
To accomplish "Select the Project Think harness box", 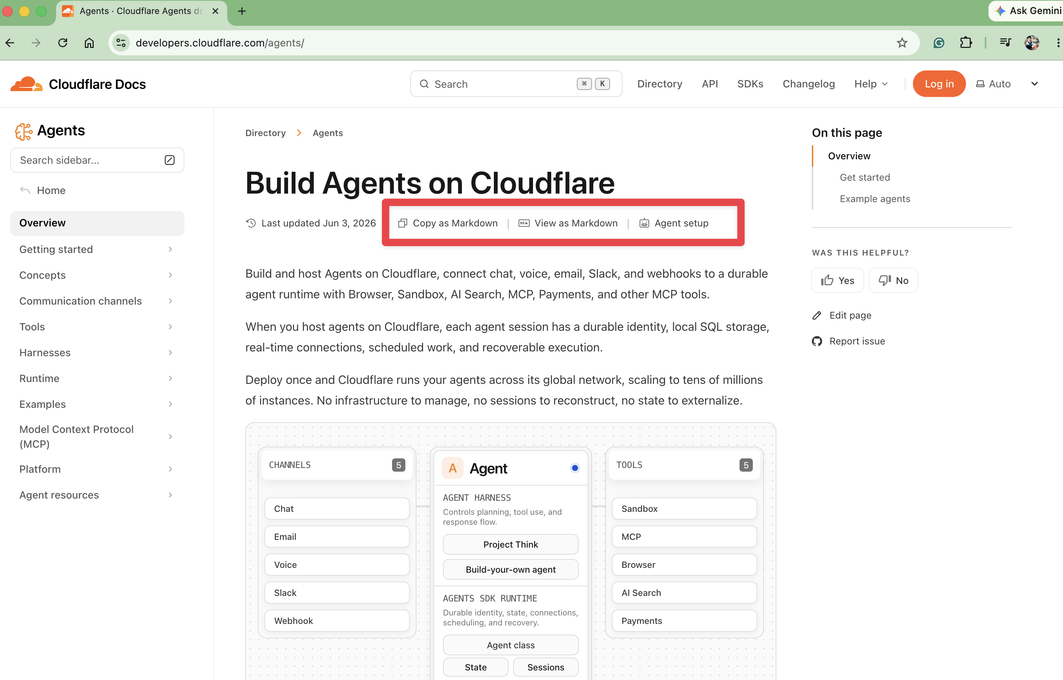I will pos(510,544).
